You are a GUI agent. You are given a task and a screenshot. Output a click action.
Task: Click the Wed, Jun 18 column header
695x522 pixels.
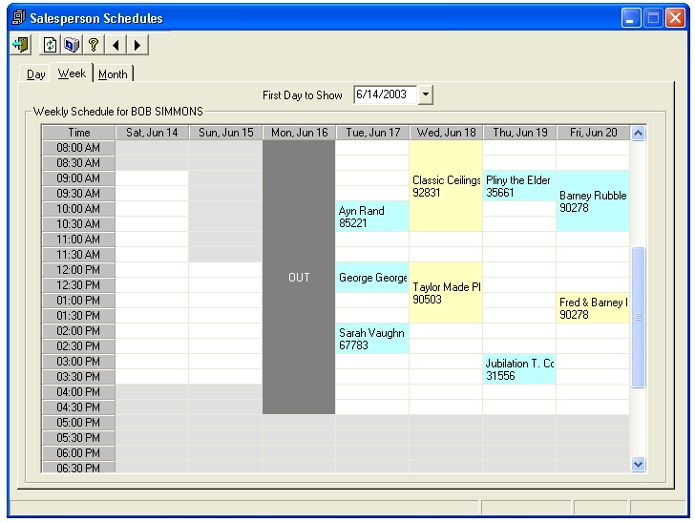coord(447,133)
